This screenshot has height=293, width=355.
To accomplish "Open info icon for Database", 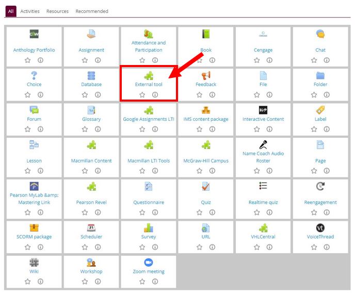I will click(98, 94).
